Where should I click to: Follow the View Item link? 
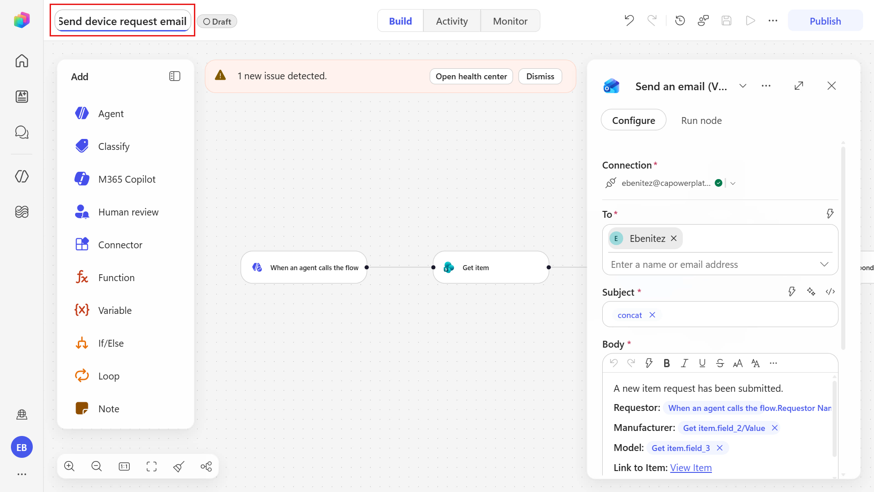tap(691, 467)
